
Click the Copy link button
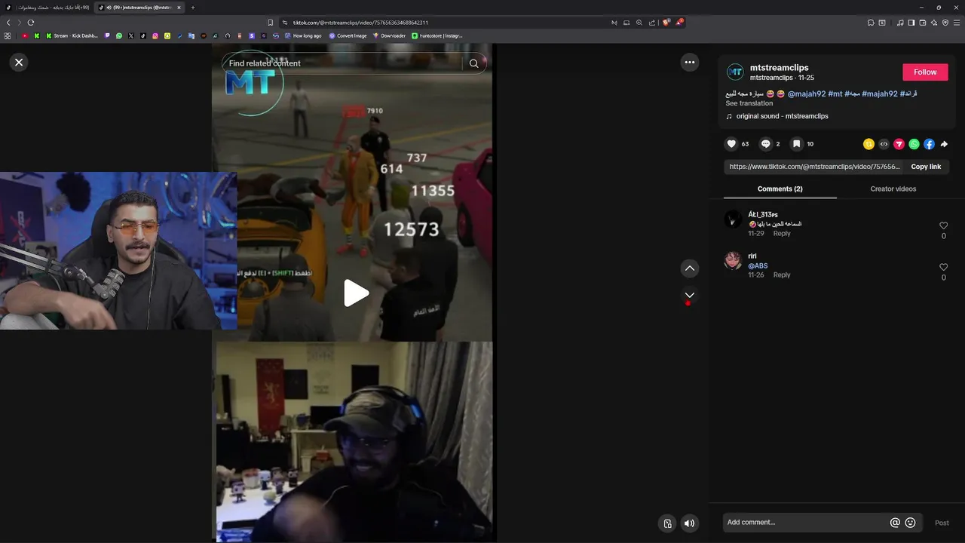(926, 167)
